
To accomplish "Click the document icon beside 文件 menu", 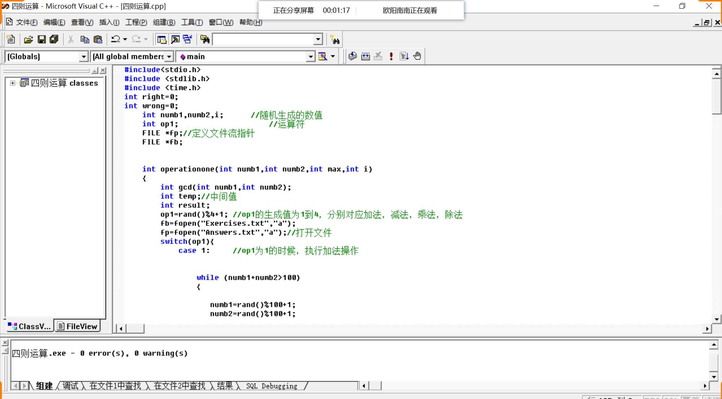I will pyautogui.click(x=9, y=22).
